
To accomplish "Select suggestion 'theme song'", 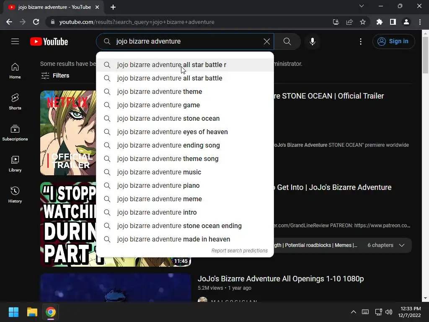I will pos(185,159).
